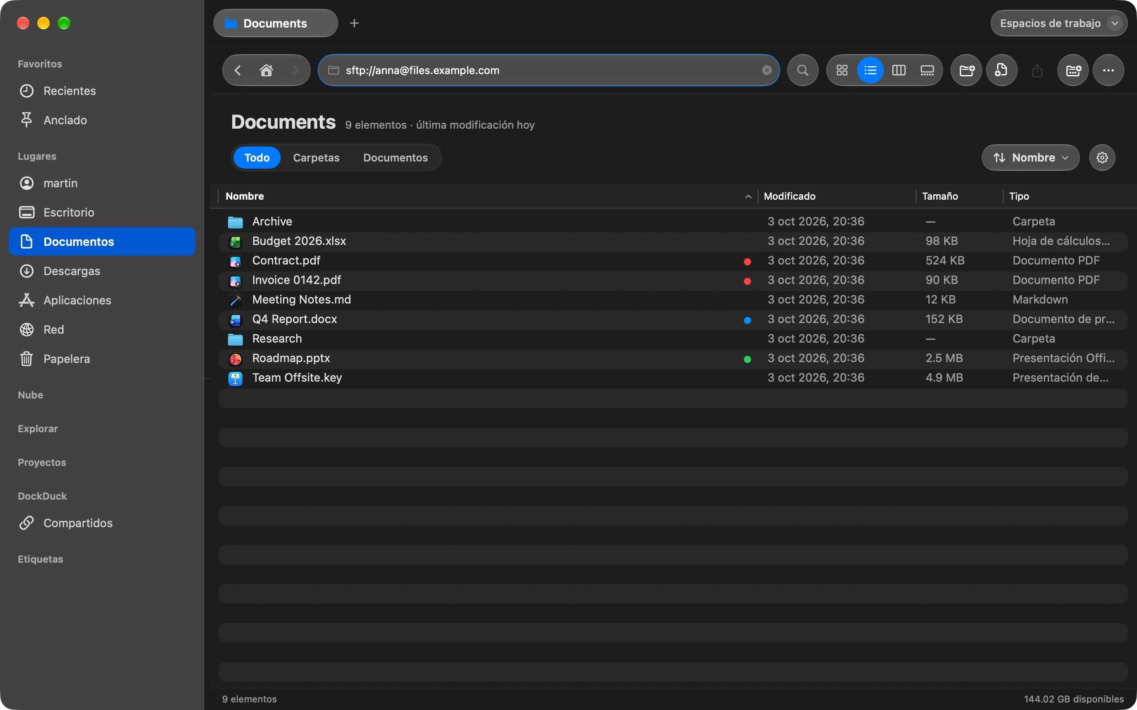Image resolution: width=1137 pixels, height=710 pixels.
Task: Open Descargas in the sidebar
Action: pos(102,271)
